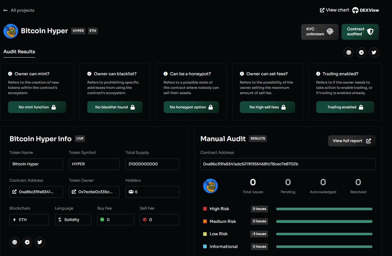Image resolution: width=392 pixels, height=256 pixels.
Task: Click the info icon next to Can be a honeypot?
Action: [166, 74]
